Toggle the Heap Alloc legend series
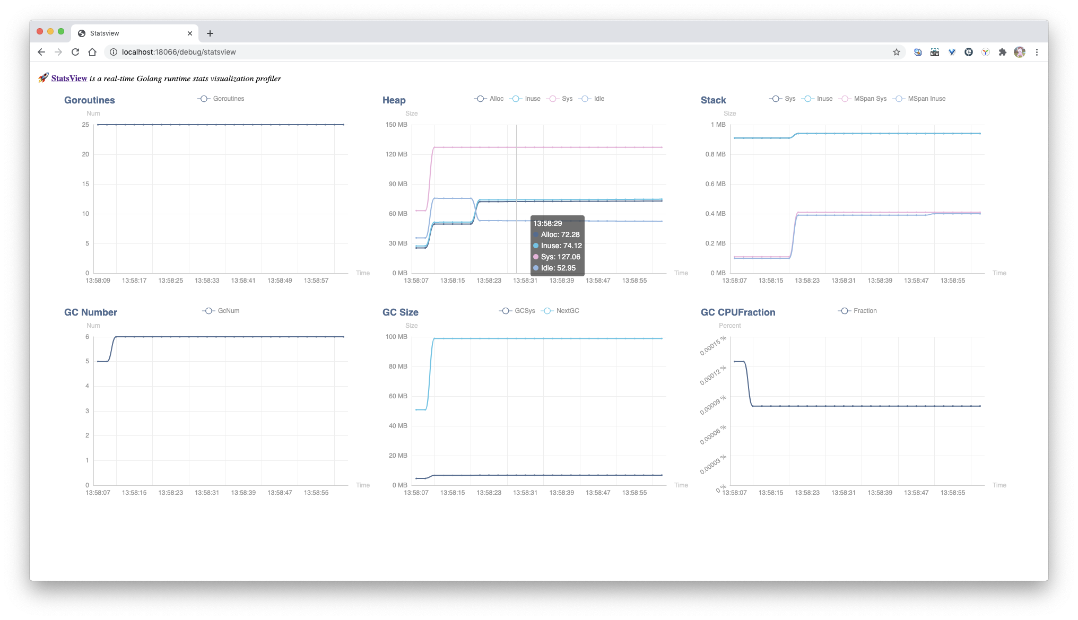Image resolution: width=1078 pixels, height=620 pixels. pos(489,99)
